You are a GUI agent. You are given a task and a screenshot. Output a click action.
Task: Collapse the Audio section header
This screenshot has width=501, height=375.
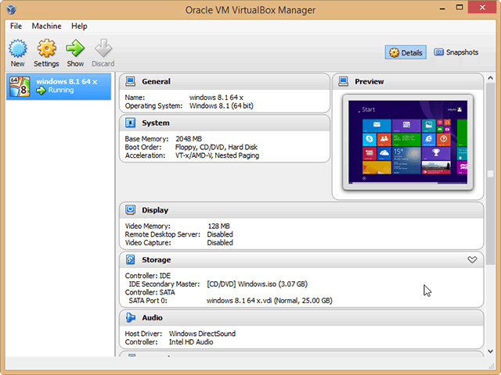301,318
